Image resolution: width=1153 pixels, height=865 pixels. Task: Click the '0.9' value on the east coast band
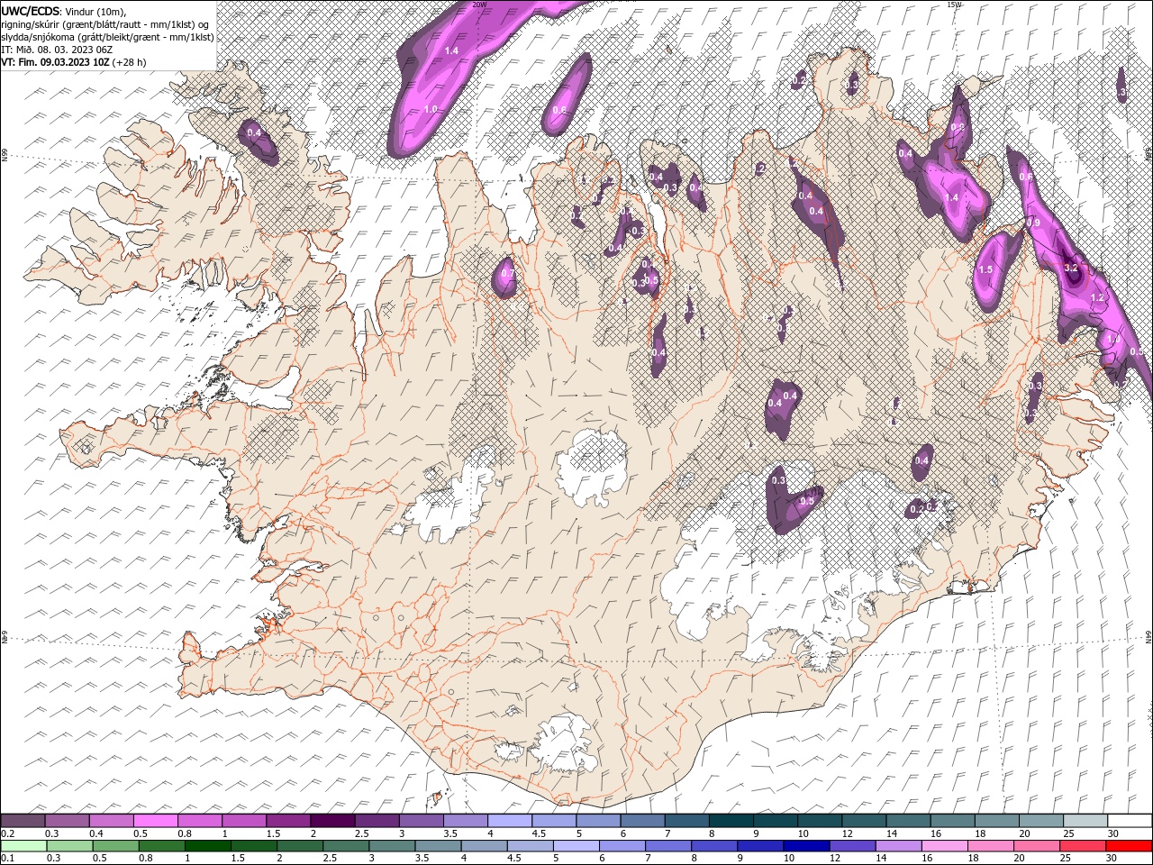tap(1034, 223)
